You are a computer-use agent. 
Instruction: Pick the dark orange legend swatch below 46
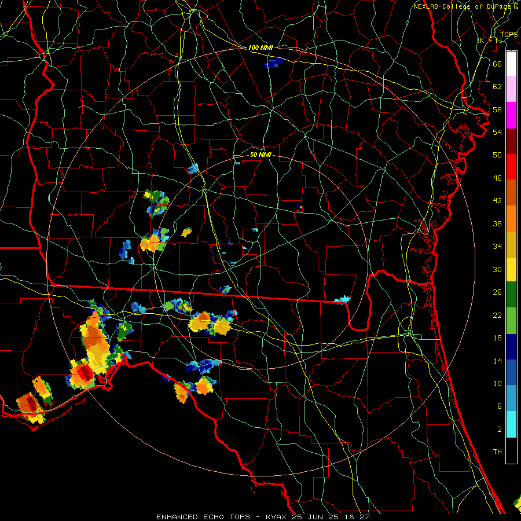[511, 192]
